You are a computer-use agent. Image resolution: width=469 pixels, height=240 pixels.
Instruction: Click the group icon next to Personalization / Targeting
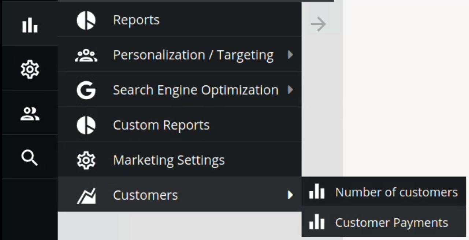point(86,55)
